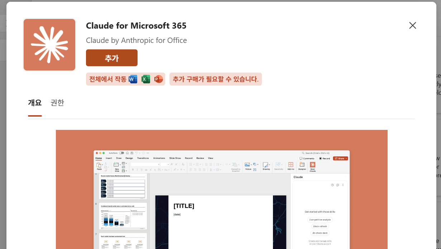Click the 추가 구매가 필요할 수 있습니다 badge
Image resolution: width=441 pixels, height=249 pixels.
216,79
